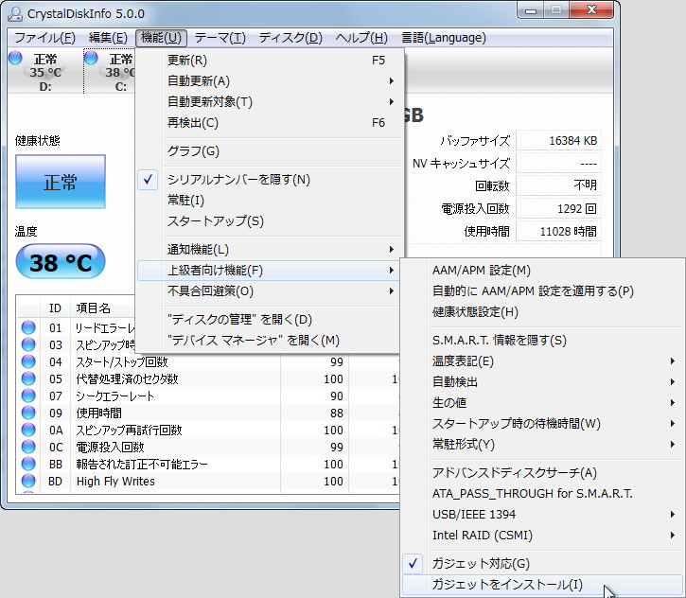686x598 pixels.
Task: Select row 報告された訂正不可能エラー
Action: point(208,465)
